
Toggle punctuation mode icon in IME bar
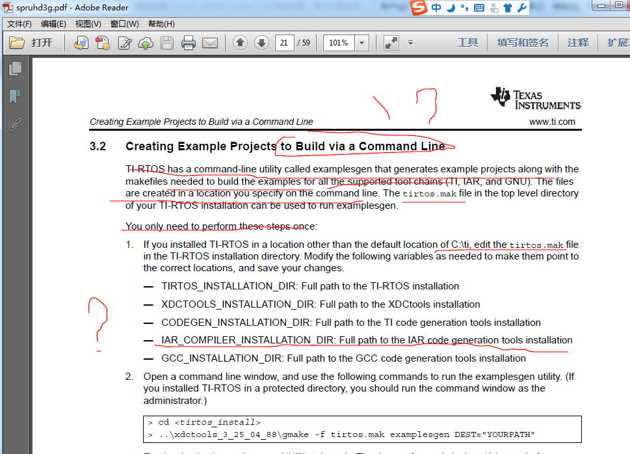point(464,8)
